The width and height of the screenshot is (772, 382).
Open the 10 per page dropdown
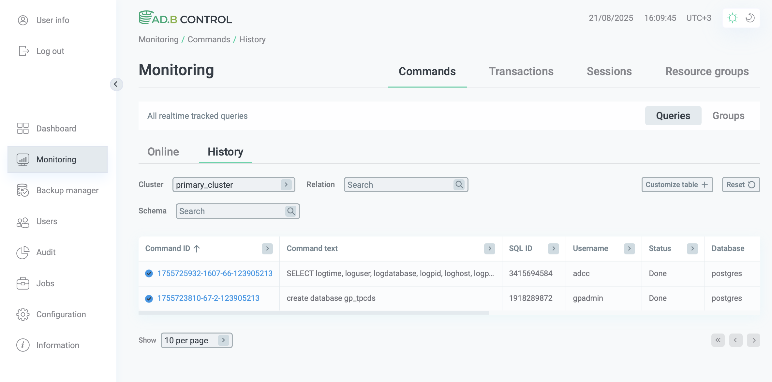[x=224, y=340]
